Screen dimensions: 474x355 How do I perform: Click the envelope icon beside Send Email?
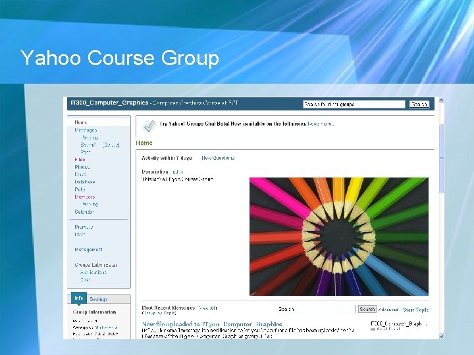[373, 329]
